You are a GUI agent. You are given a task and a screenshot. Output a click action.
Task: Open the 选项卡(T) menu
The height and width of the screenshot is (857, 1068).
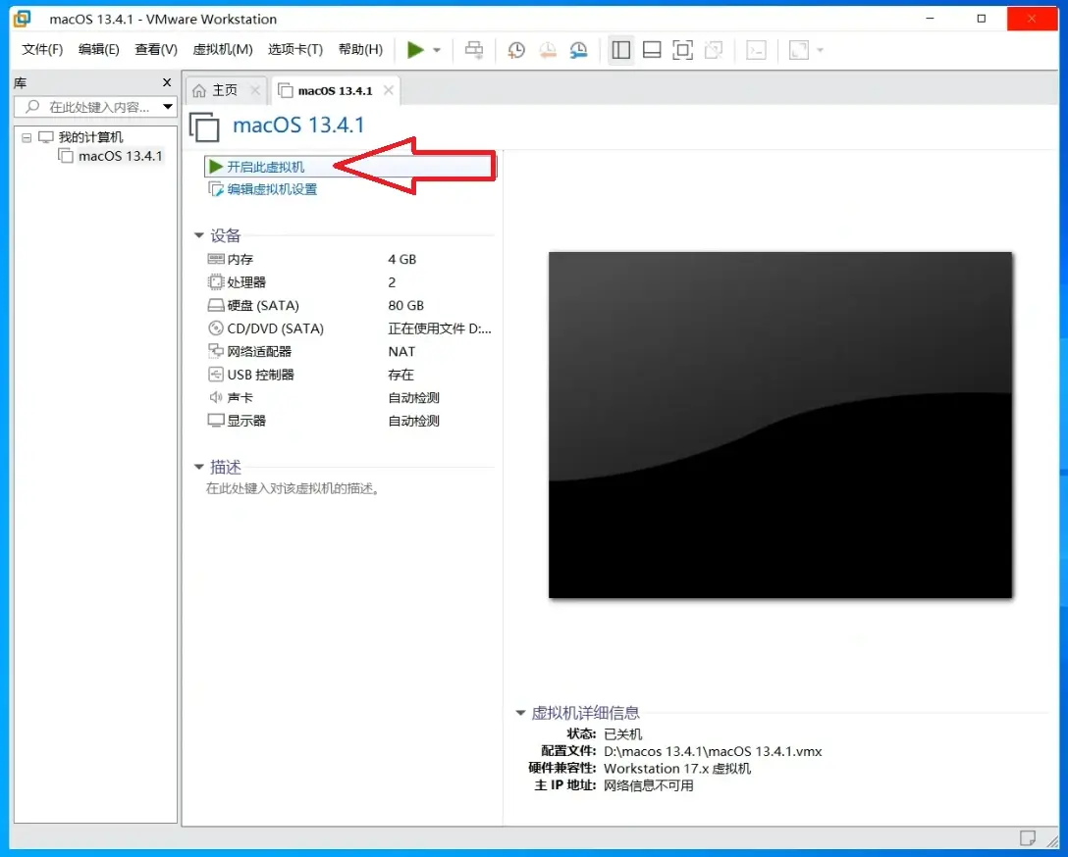coord(294,50)
